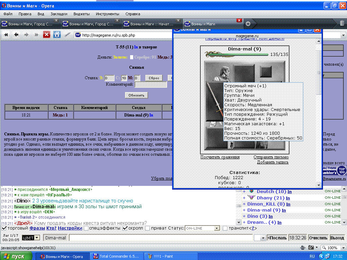Screen dimensions: 347x260
Task: Click the PHP page icon in address bar
Action: 78,35
